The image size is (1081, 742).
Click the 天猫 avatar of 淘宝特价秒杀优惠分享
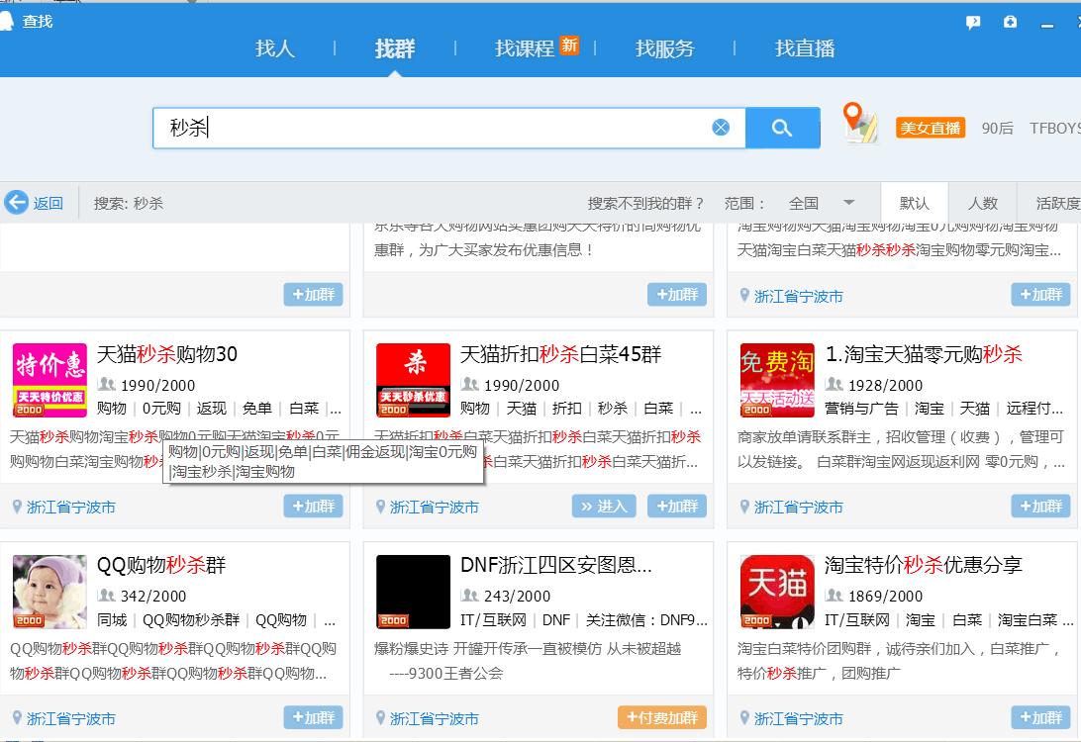coord(776,592)
